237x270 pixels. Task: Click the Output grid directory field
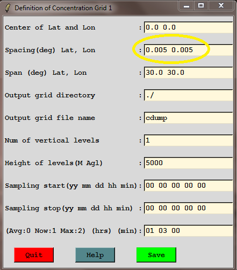pos(189,95)
